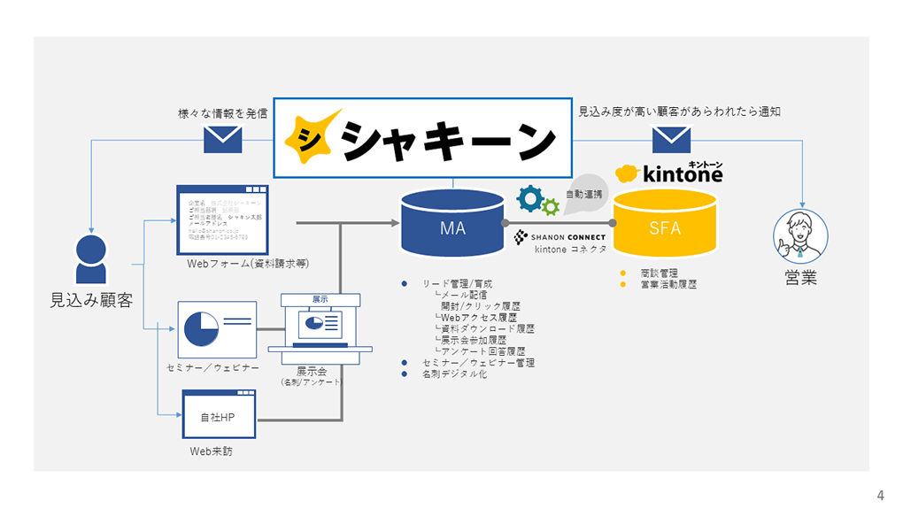The image size is (903, 508).
Task: Select the large blue gear icon
Action: (529, 199)
